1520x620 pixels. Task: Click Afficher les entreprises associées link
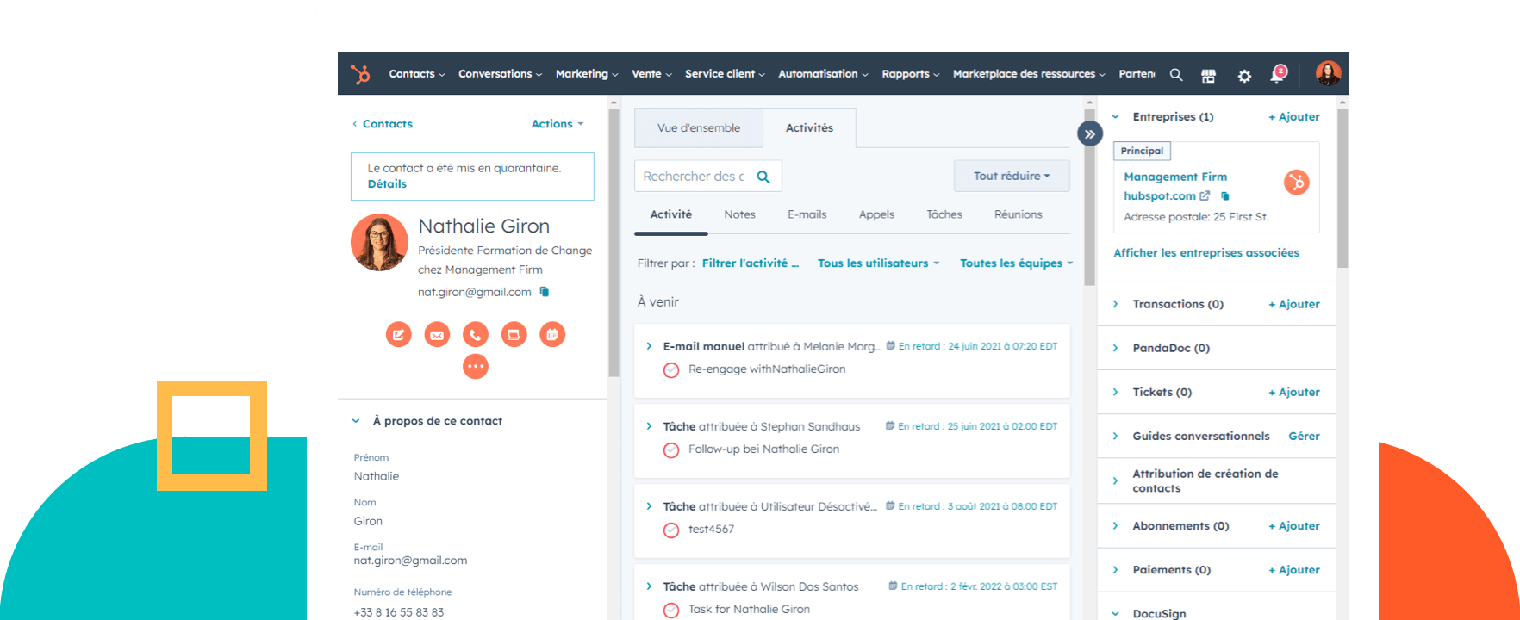(x=1205, y=253)
